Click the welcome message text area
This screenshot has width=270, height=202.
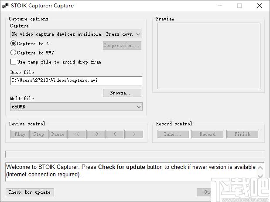pyautogui.click(x=132, y=172)
